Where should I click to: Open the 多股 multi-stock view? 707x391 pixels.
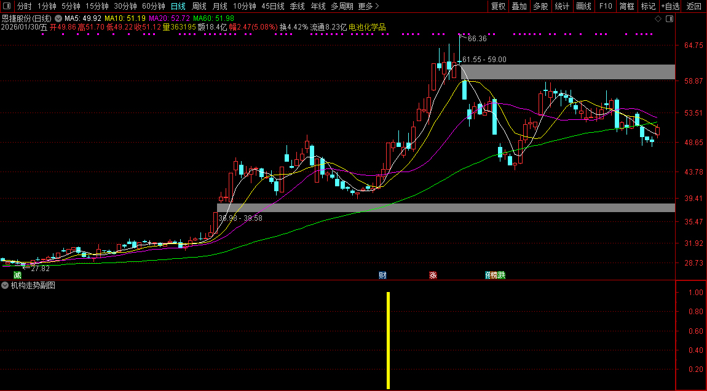540,6
